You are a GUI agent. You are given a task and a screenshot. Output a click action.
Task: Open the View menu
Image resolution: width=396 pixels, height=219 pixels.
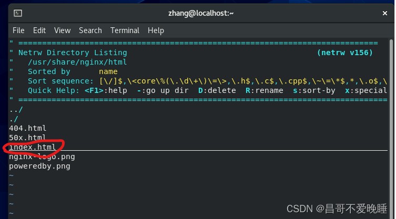coord(62,30)
